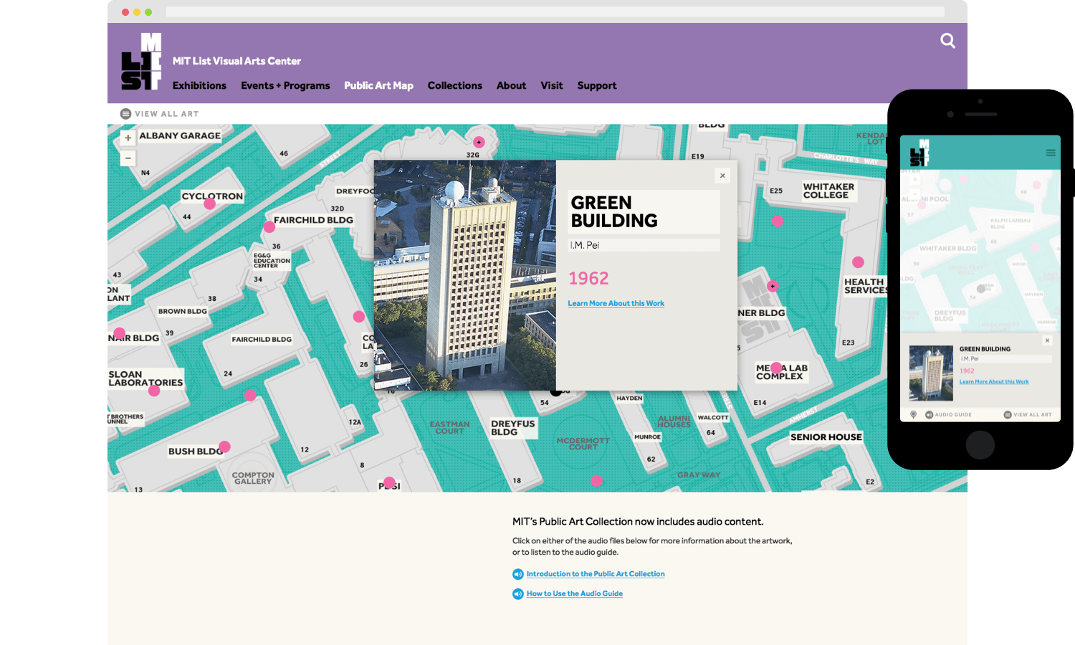This screenshot has width=1075, height=645.
Task: Click the COMPTON GALLERY map label
Action: coord(253,478)
